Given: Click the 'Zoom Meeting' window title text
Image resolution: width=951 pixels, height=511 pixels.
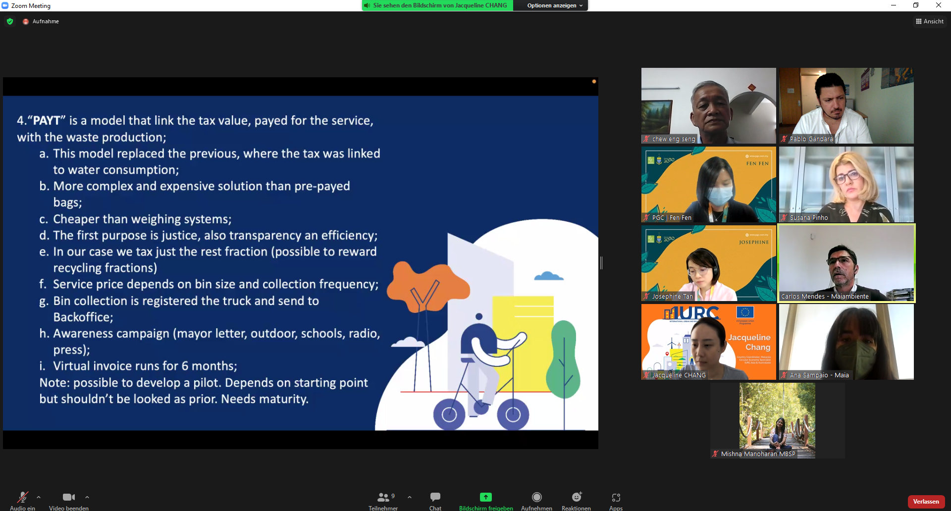Looking at the screenshot, I should [x=31, y=6].
